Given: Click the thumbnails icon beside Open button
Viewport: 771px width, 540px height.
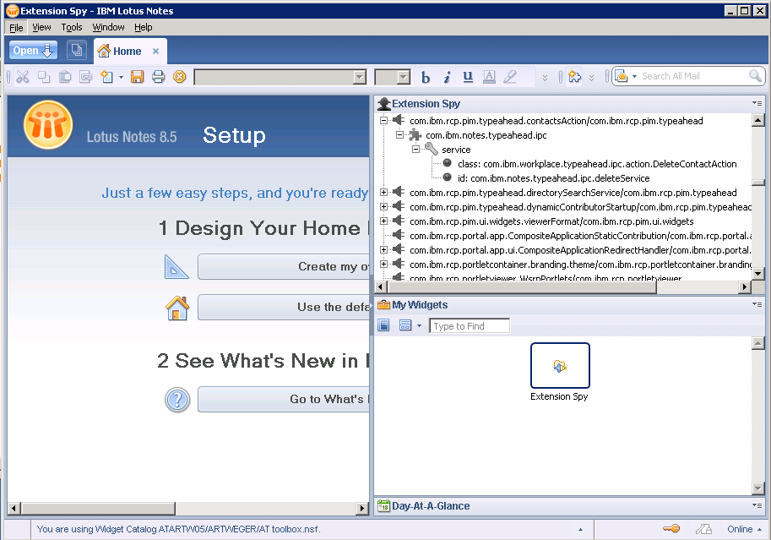Looking at the screenshot, I should 76,51.
